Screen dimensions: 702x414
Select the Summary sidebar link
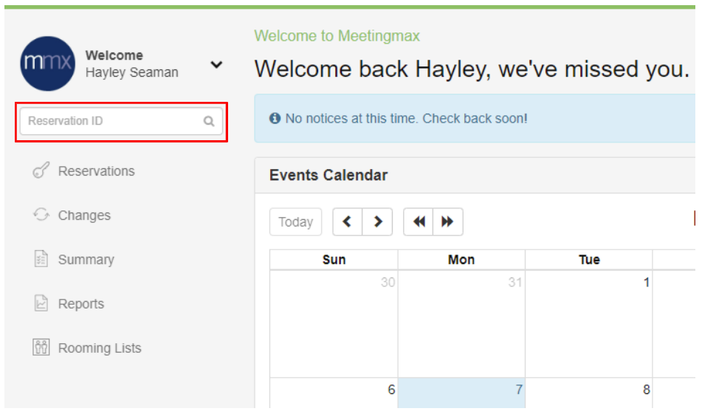[x=86, y=260]
